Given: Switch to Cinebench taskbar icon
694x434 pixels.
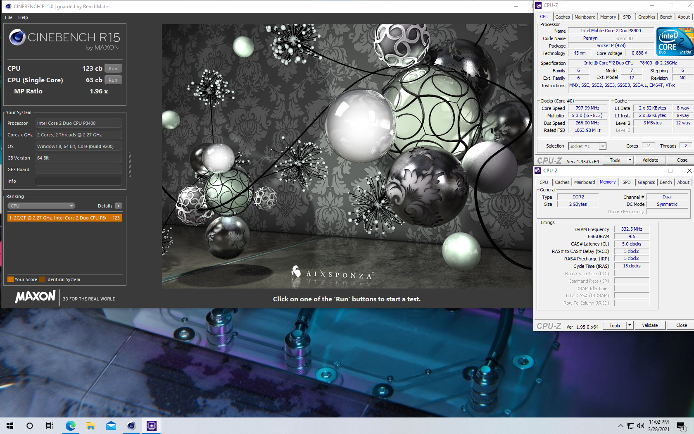Looking at the screenshot, I should (131, 426).
